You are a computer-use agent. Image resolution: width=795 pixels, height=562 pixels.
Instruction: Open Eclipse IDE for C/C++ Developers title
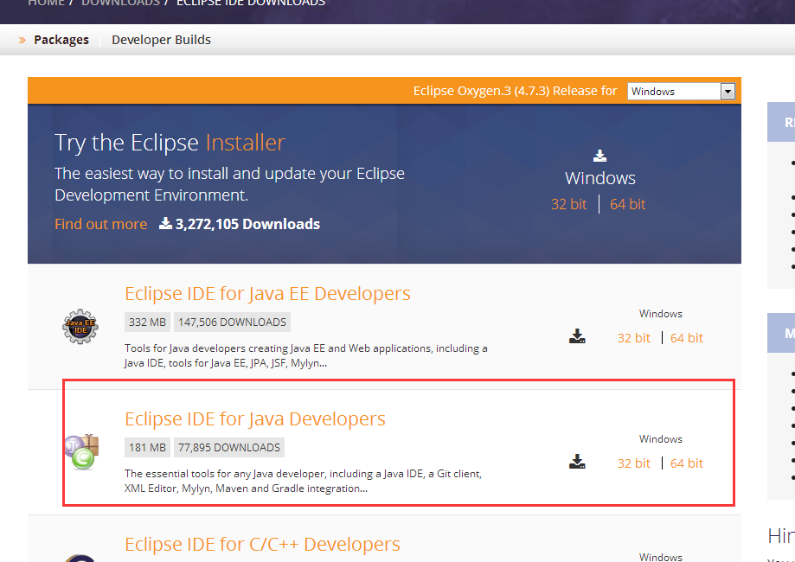(262, 544)
